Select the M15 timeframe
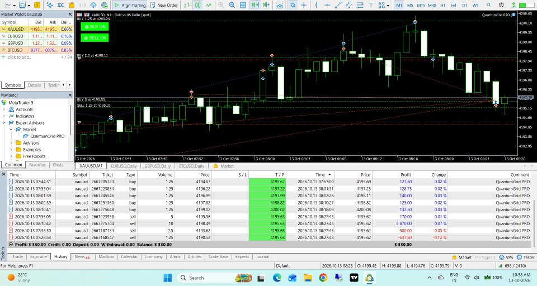Screen dimensions: 537x286 point(421,5)
